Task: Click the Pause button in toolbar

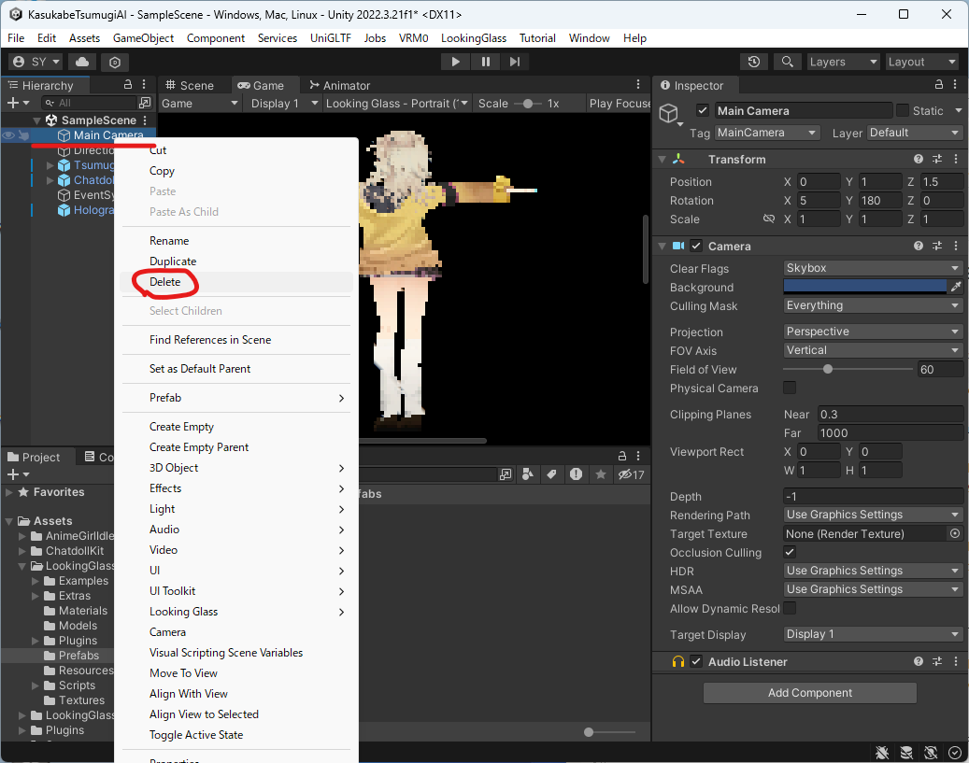Action: point(485,62)
